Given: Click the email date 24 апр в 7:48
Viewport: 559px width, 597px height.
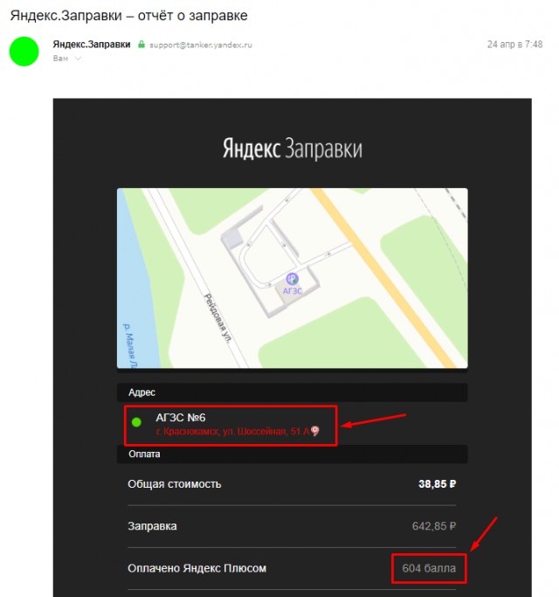Looking at the screenshot, I should click(x=514, y=45).
